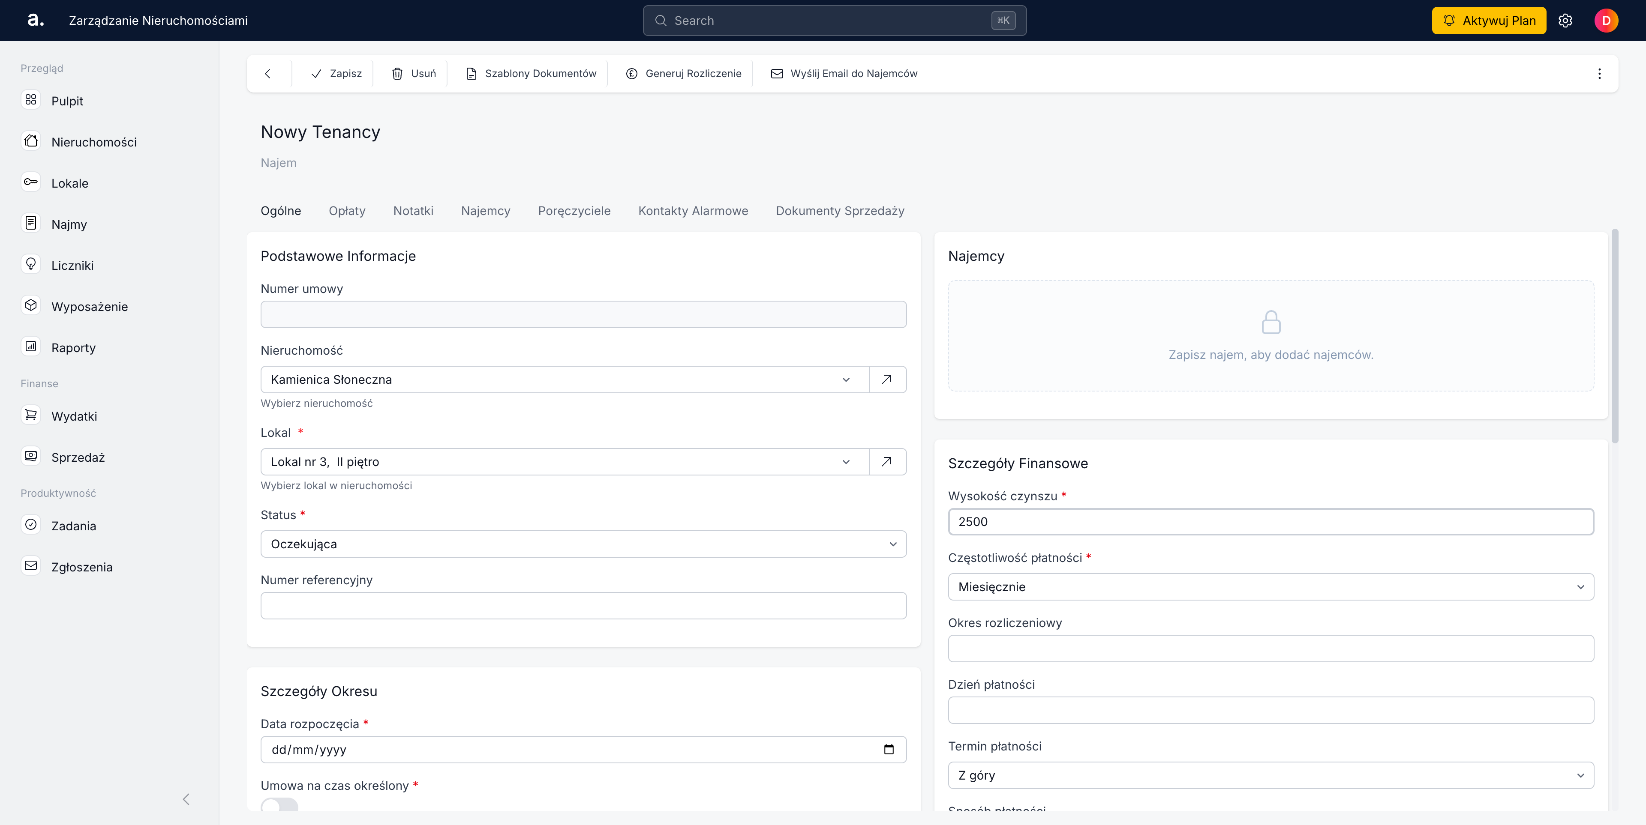This screenshot has width=1646, height=825.
Task: Click Wyślij Email do Najemców
Action: pyautogui.click(x=844, y=73)
